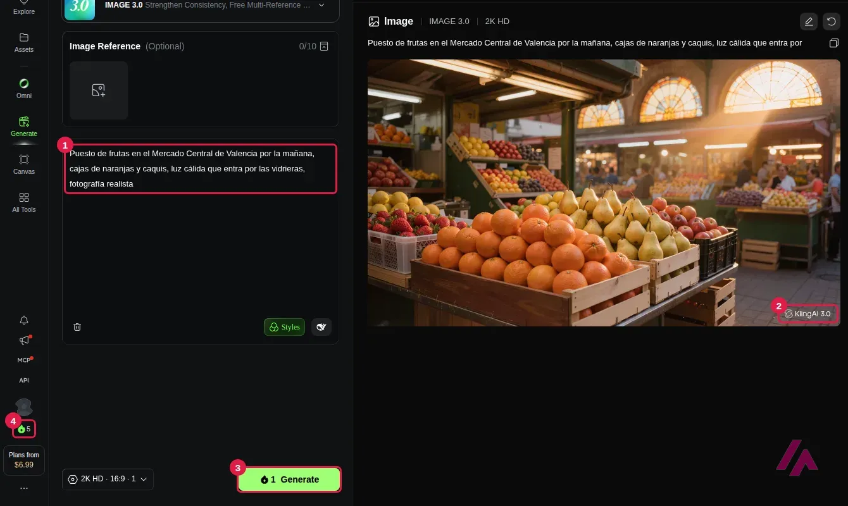Click the Generate button
Image resolution: width=848 pixels, height=506 pixels.
pos(289,479)
